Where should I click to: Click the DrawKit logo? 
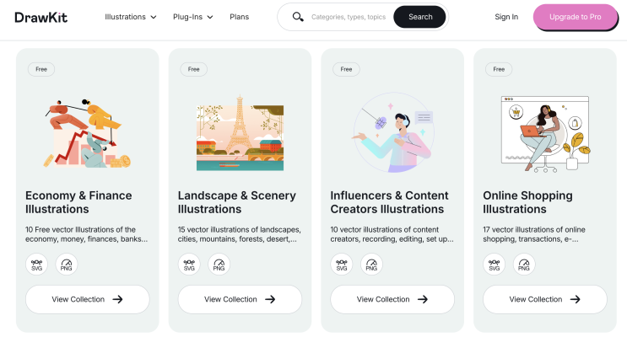click(41, 17)
